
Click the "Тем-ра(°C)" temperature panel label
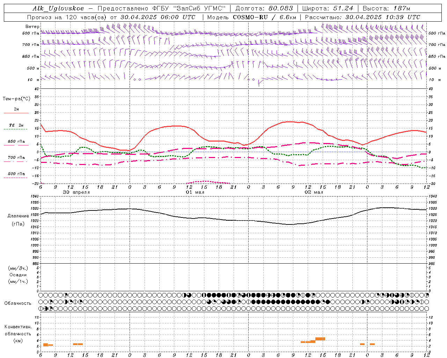[x=16, y=99]
